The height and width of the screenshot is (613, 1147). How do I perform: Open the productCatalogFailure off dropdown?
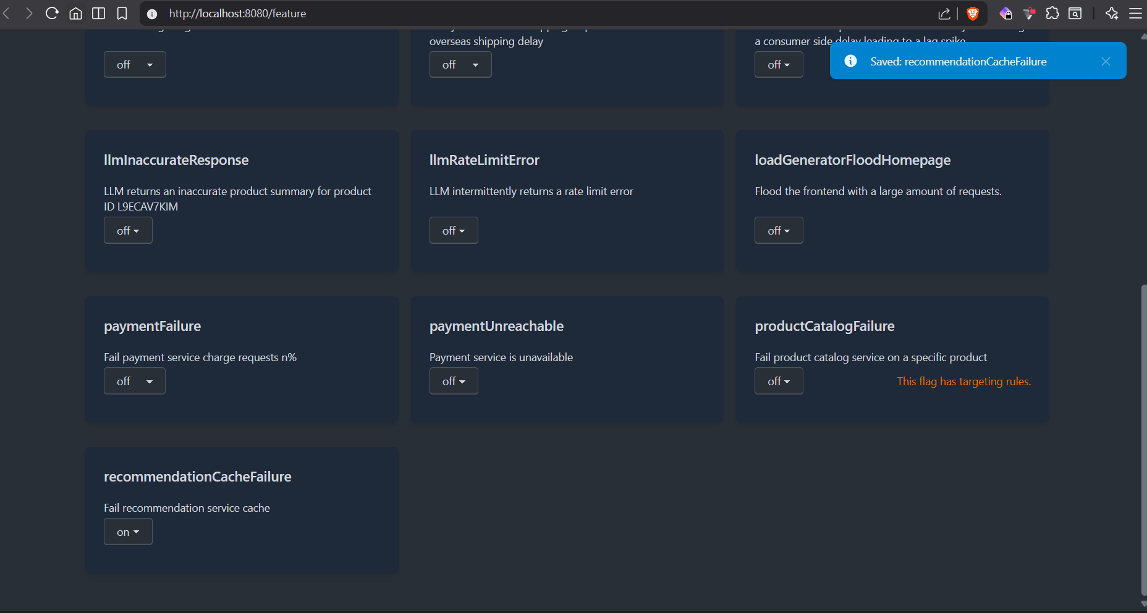(x=779, y=381)
